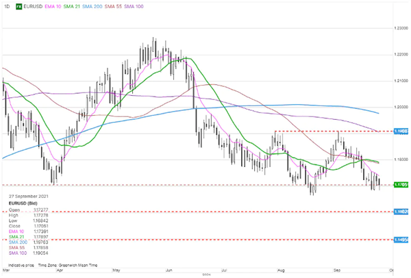Click the Aug label on time axis
Image resolution: width=411 pixels, height=278 pixels.
click(x=281, y=270)
